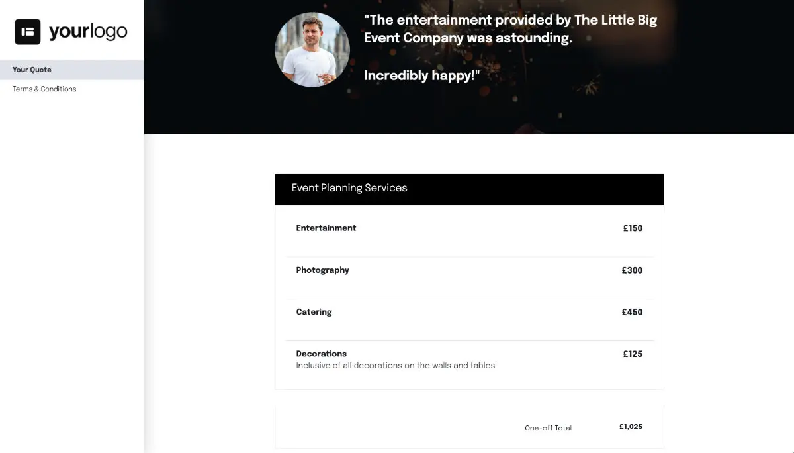Select the £1,025 total amount
This screenshot has width=794, height=453.
630,427
